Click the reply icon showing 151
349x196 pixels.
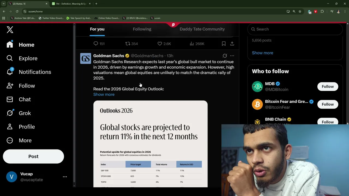click(96, 44)
